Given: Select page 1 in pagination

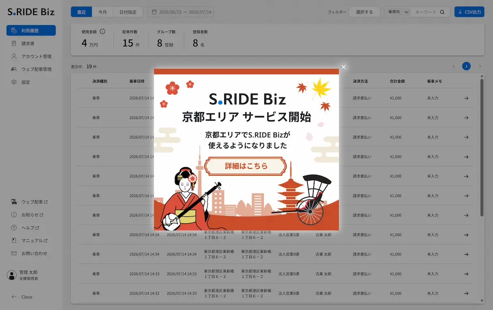Looking at the screenshot, I should pyautogui.click(x=466, y=66).
